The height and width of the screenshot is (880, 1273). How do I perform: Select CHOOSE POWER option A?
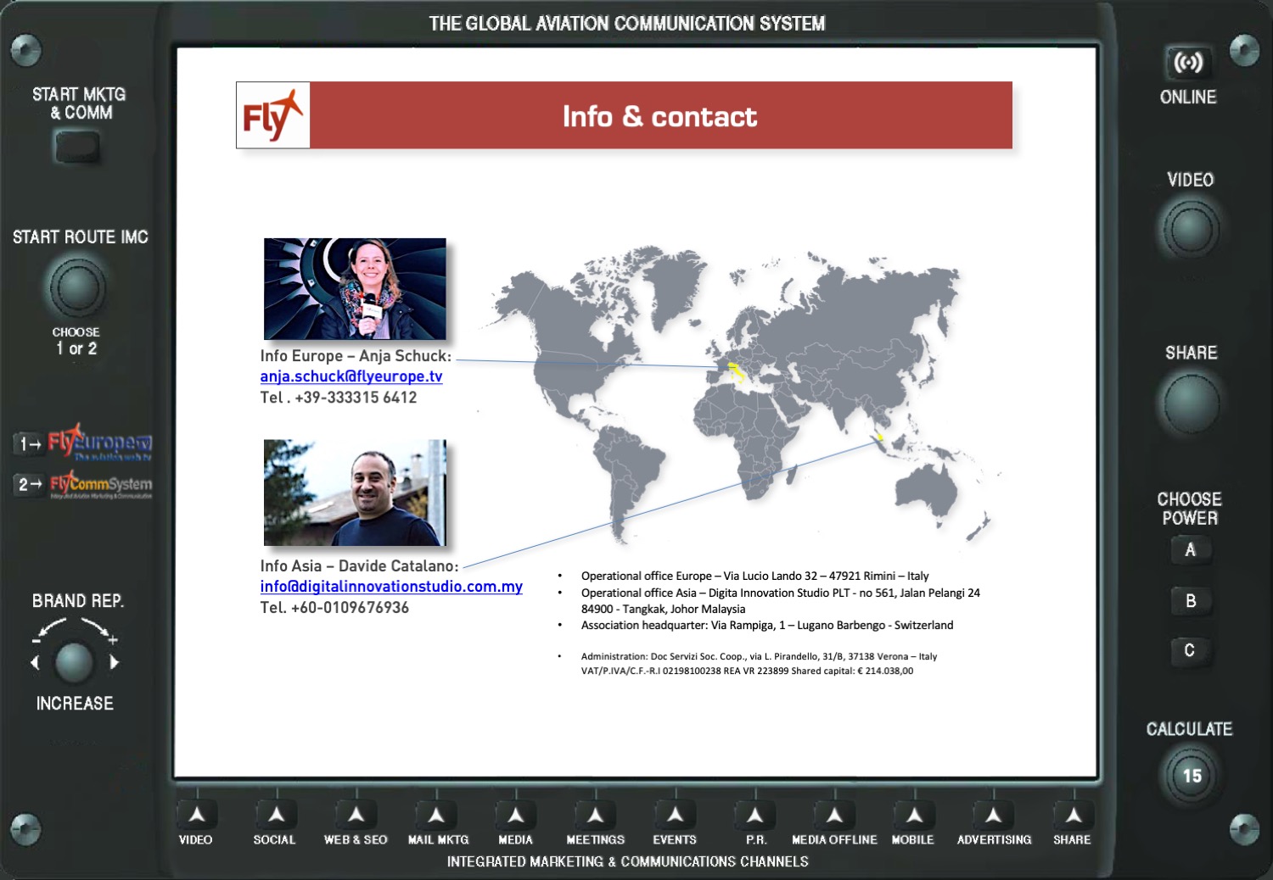point(1190,550)
